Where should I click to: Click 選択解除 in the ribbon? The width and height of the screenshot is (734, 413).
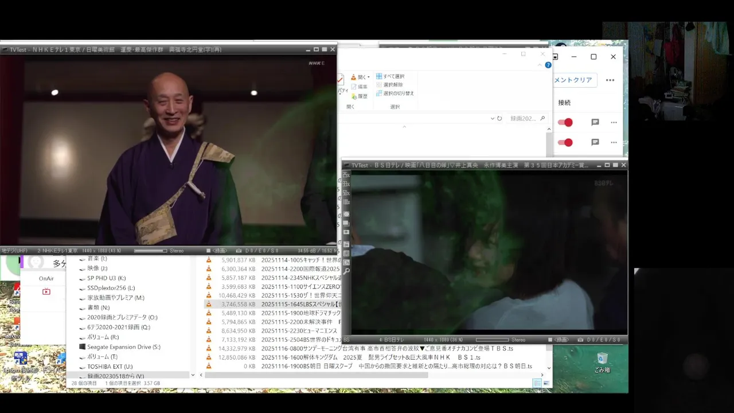point(389,85)
